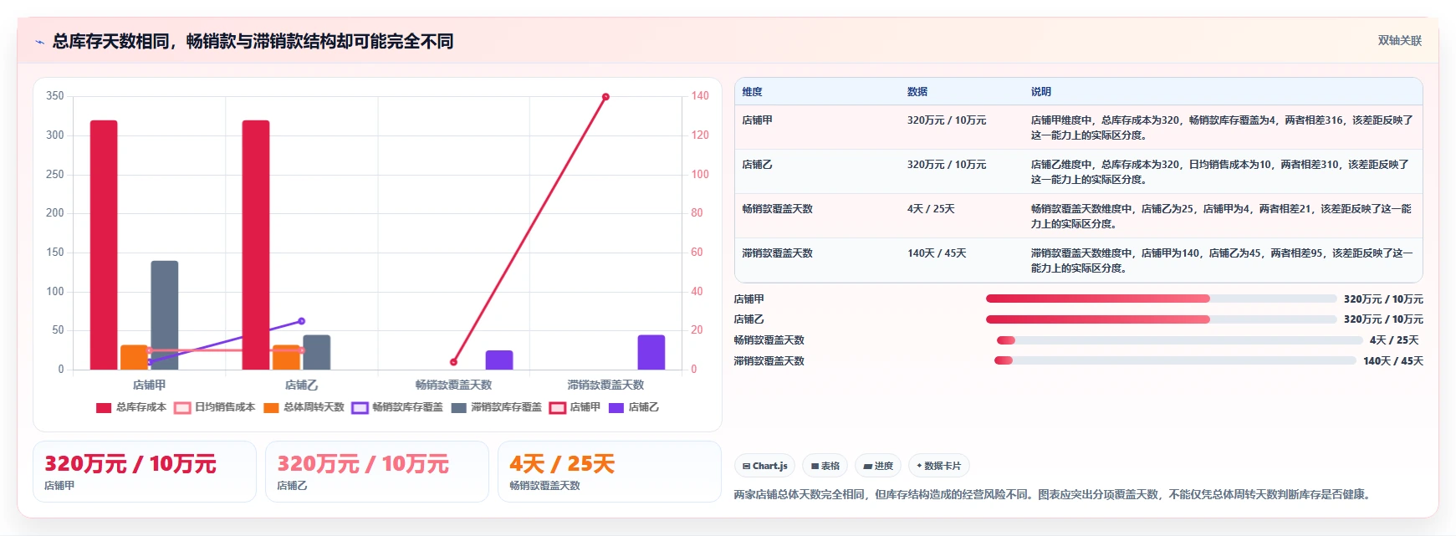This screenshot has height=536, width=1456.
Task: Hide the 店铺甲 line via legend
Action: 575,407
